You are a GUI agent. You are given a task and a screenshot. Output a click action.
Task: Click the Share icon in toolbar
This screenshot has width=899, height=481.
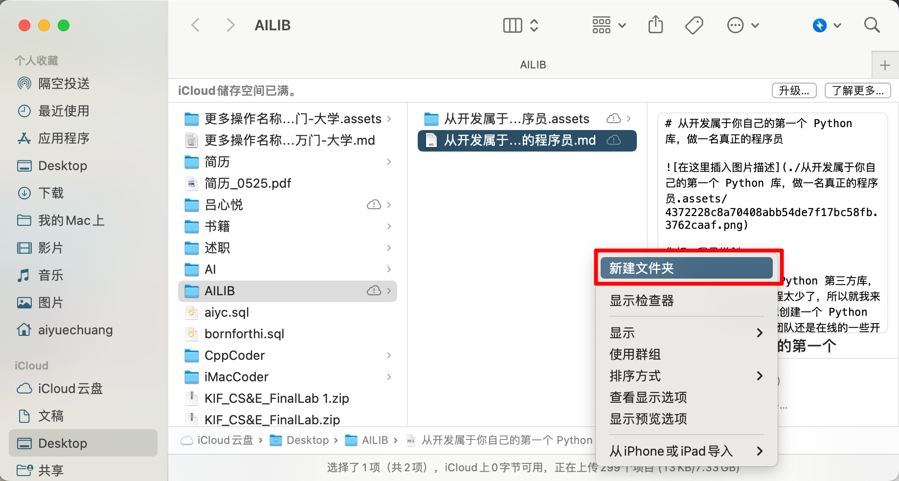(655, 24)
